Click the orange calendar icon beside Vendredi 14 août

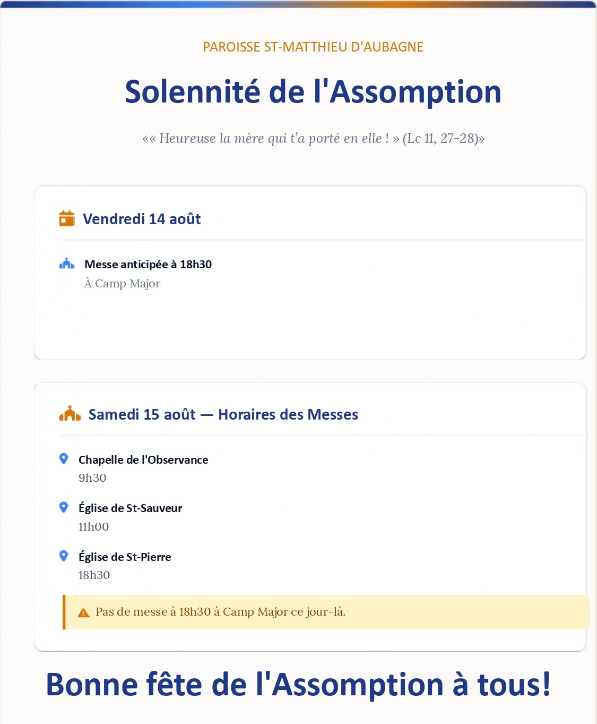tap(67, 218)
